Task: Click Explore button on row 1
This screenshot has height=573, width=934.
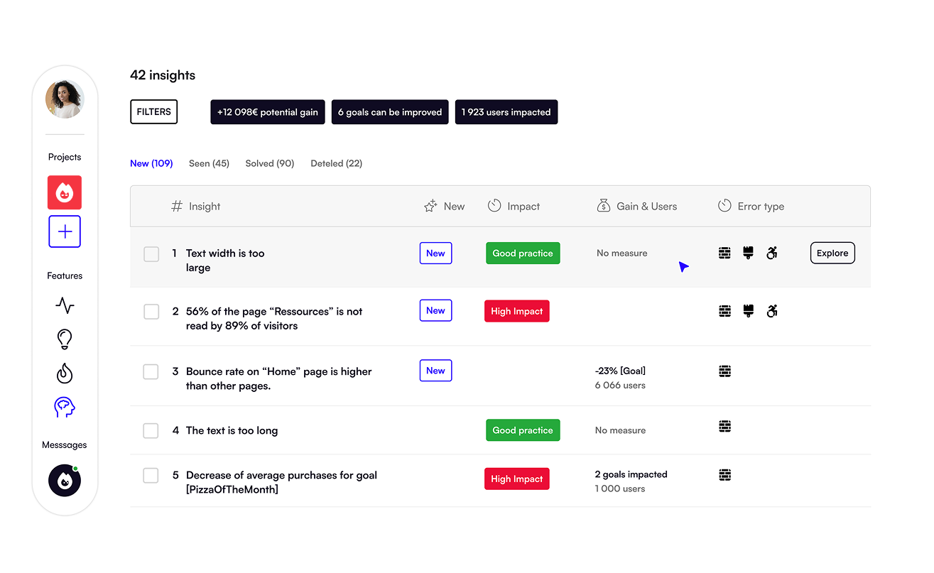Action: point(832,253)
